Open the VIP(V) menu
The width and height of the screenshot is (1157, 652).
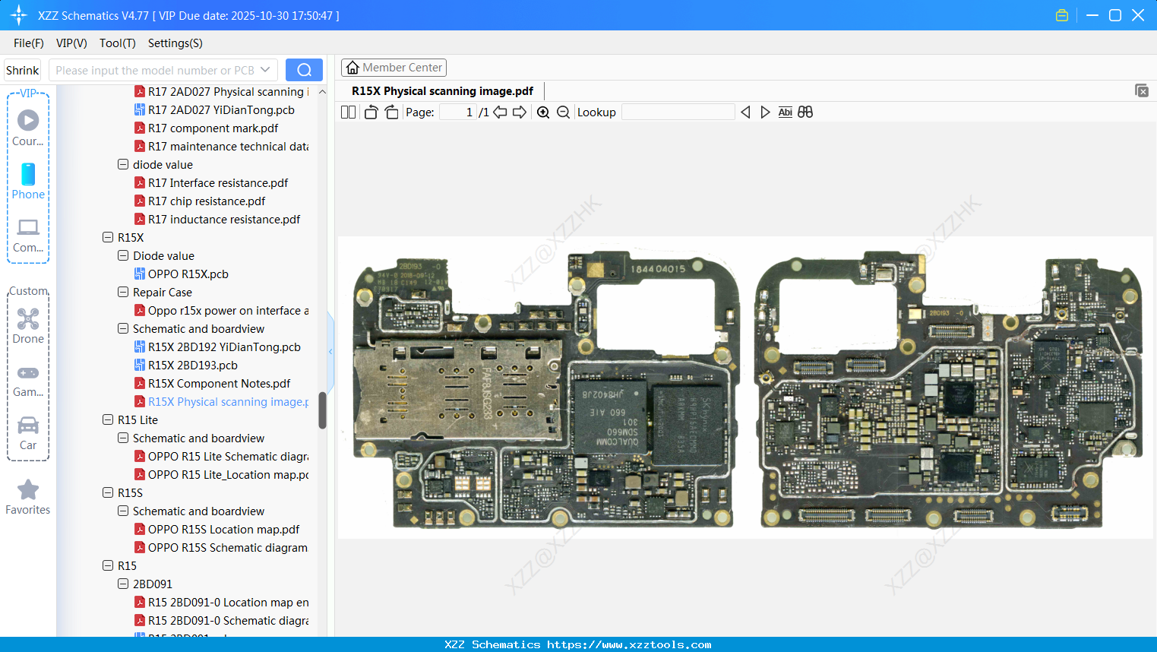(x=71, y=43)
